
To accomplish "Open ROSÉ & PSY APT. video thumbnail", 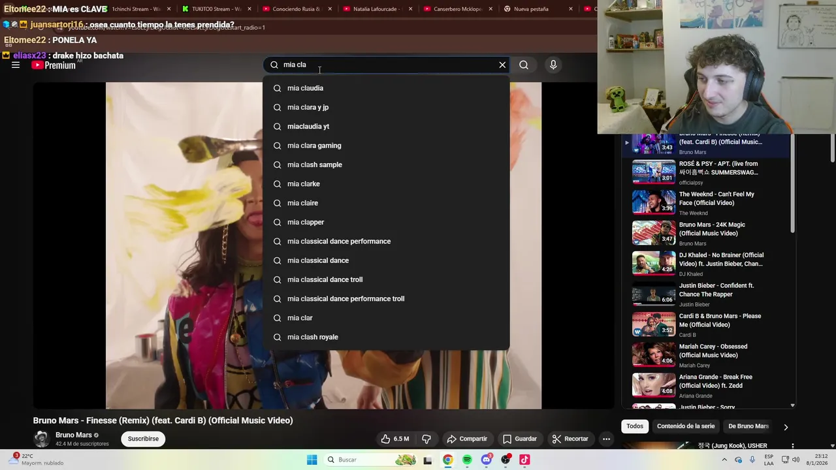I will coord(654,172).
